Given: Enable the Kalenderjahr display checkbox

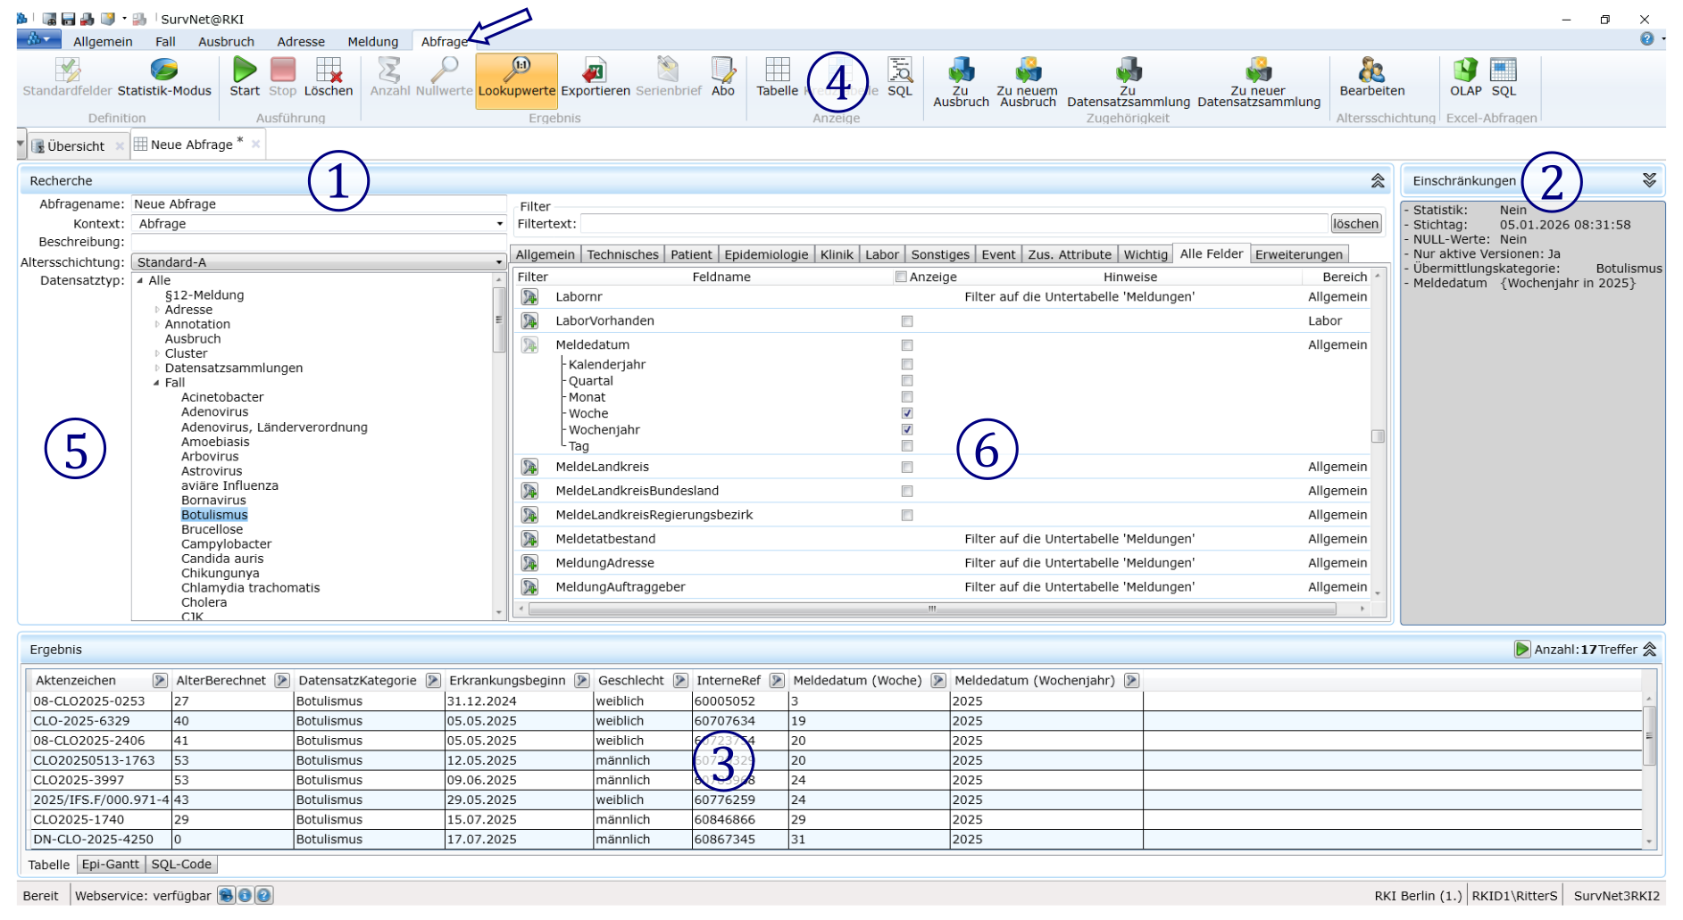Looking at the screenshot, I should 907,364.
